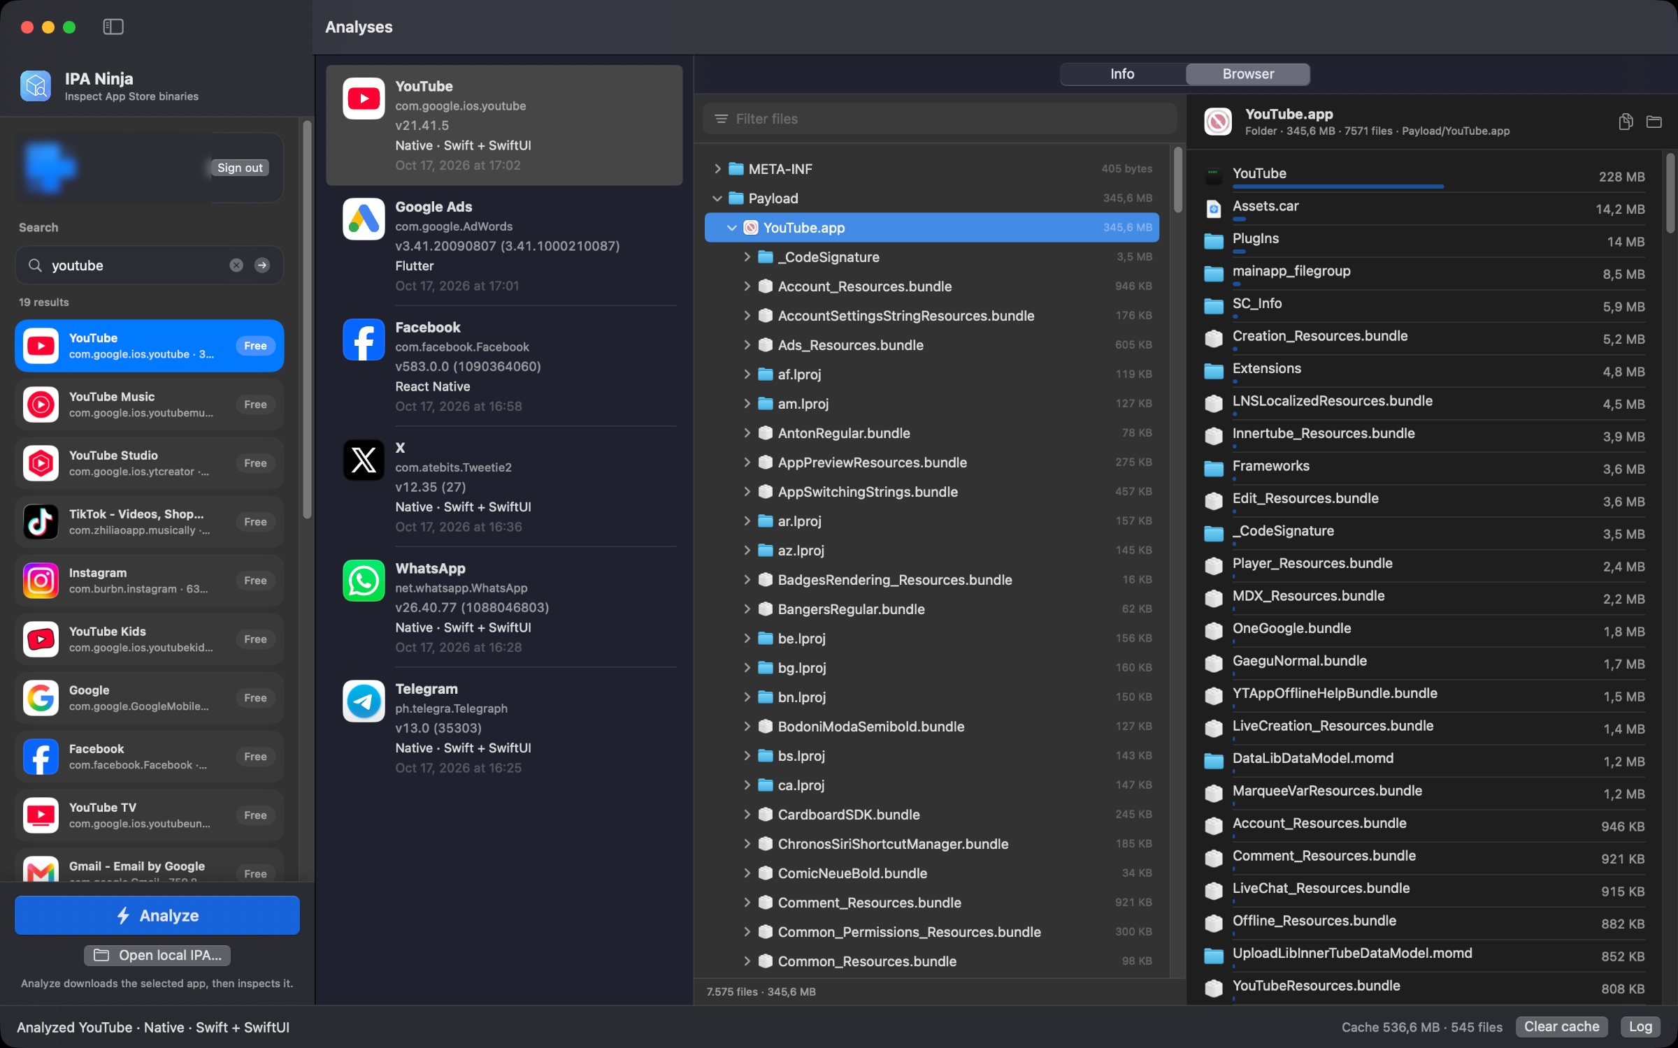Select the Telegram analysis icon

(364, 701)
